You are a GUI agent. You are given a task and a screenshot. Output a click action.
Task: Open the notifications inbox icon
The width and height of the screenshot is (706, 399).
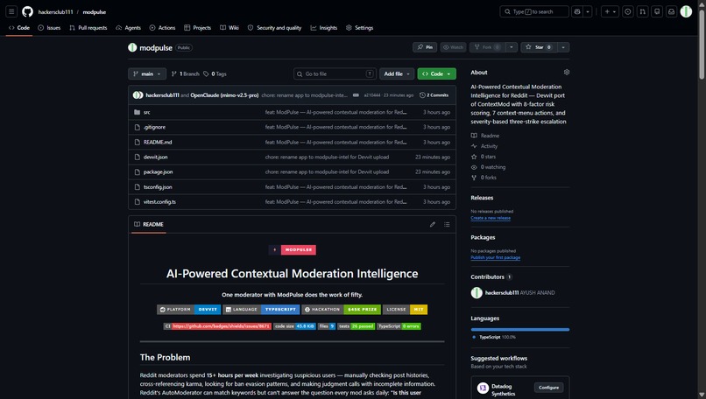click(671, 11)
